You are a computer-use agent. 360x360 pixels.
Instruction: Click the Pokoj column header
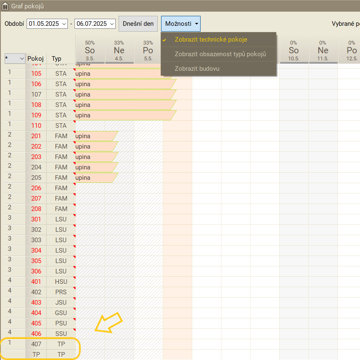pos(35,59)
